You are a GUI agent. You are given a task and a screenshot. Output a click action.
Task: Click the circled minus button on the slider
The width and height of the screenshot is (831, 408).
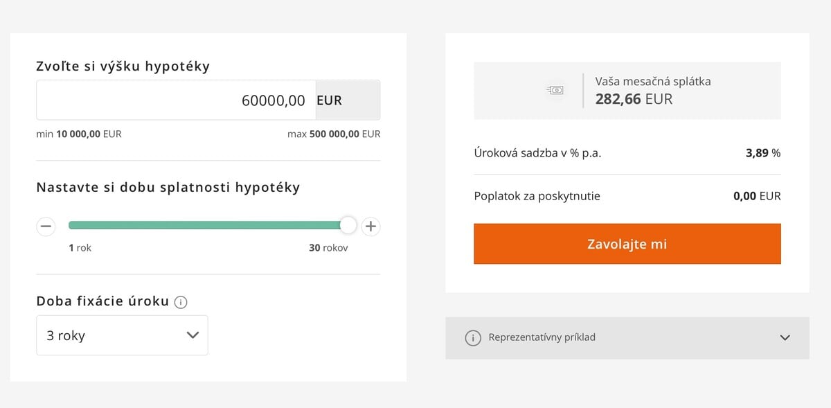pyautogui.click(x=46, y=226)
